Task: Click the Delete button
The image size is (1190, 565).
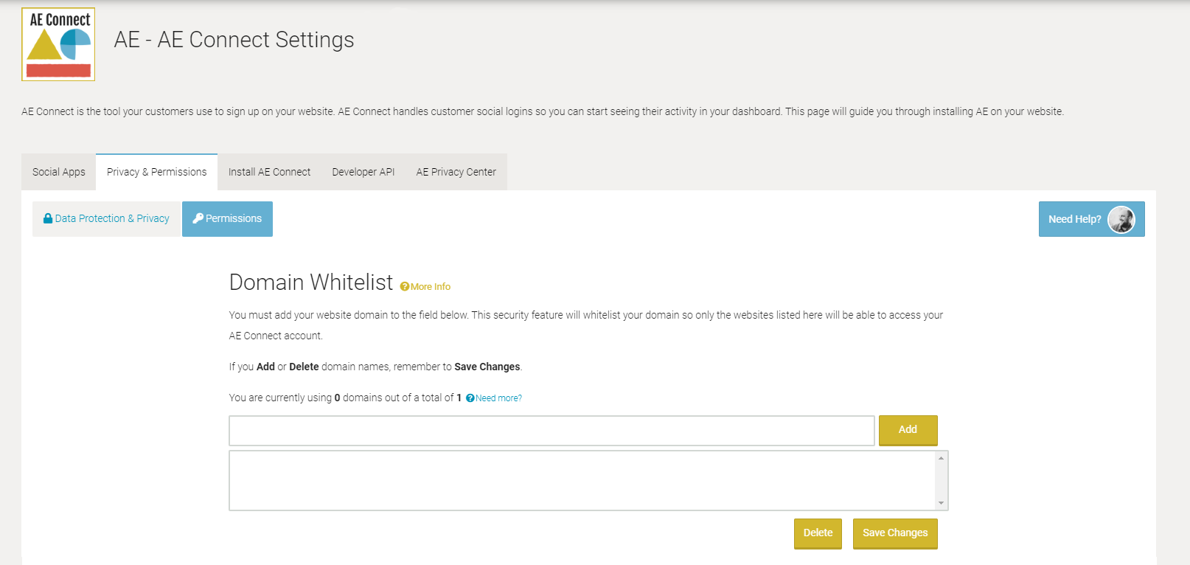Action: (x=818, y=533)
